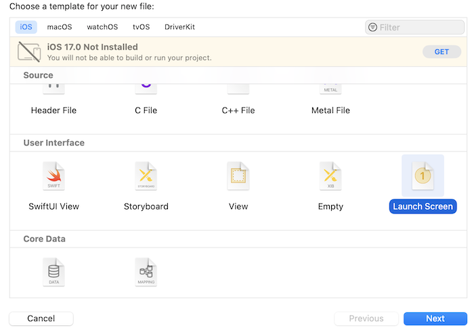Image resolution: width=474 pixels, height=334 pixels.
Task: Choose the Data Model template icon
Action: 54,272
